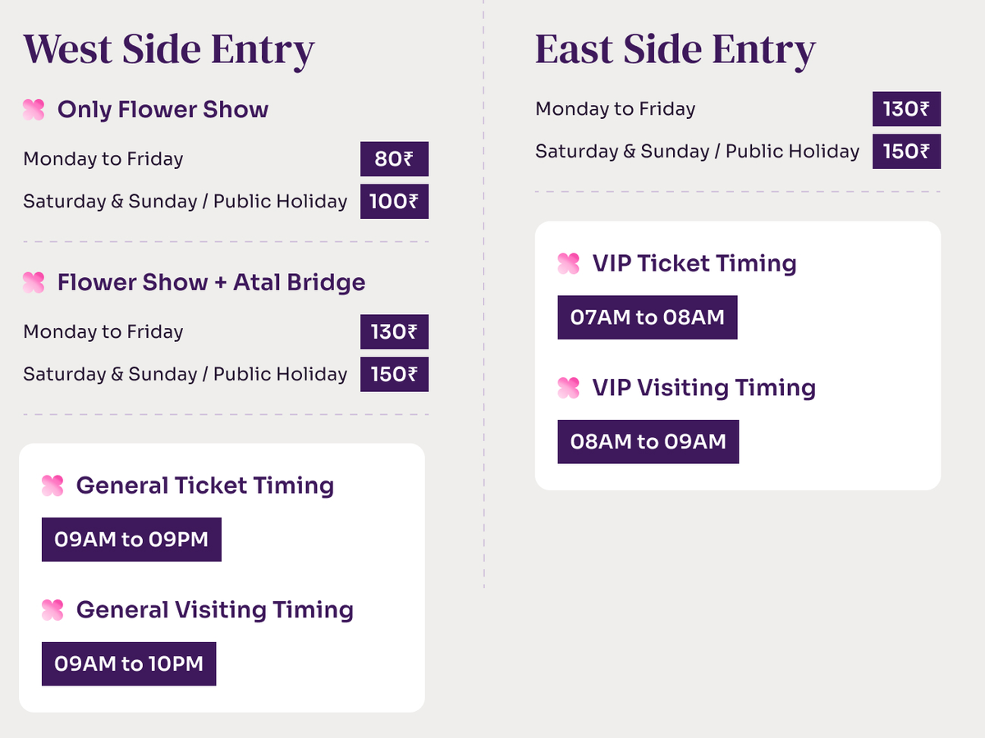The image size is (985, 738).
Task: Click the 100₹ price badge
Action: point(394,202)
